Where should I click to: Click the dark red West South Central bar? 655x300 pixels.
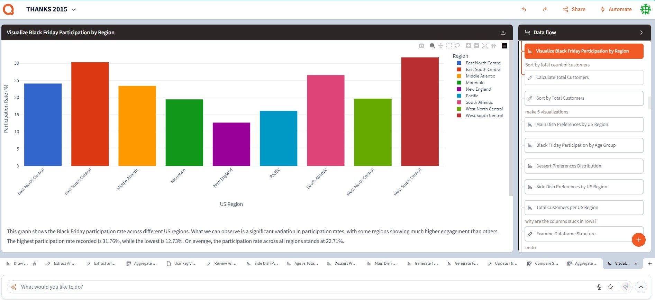pos(420,112)
